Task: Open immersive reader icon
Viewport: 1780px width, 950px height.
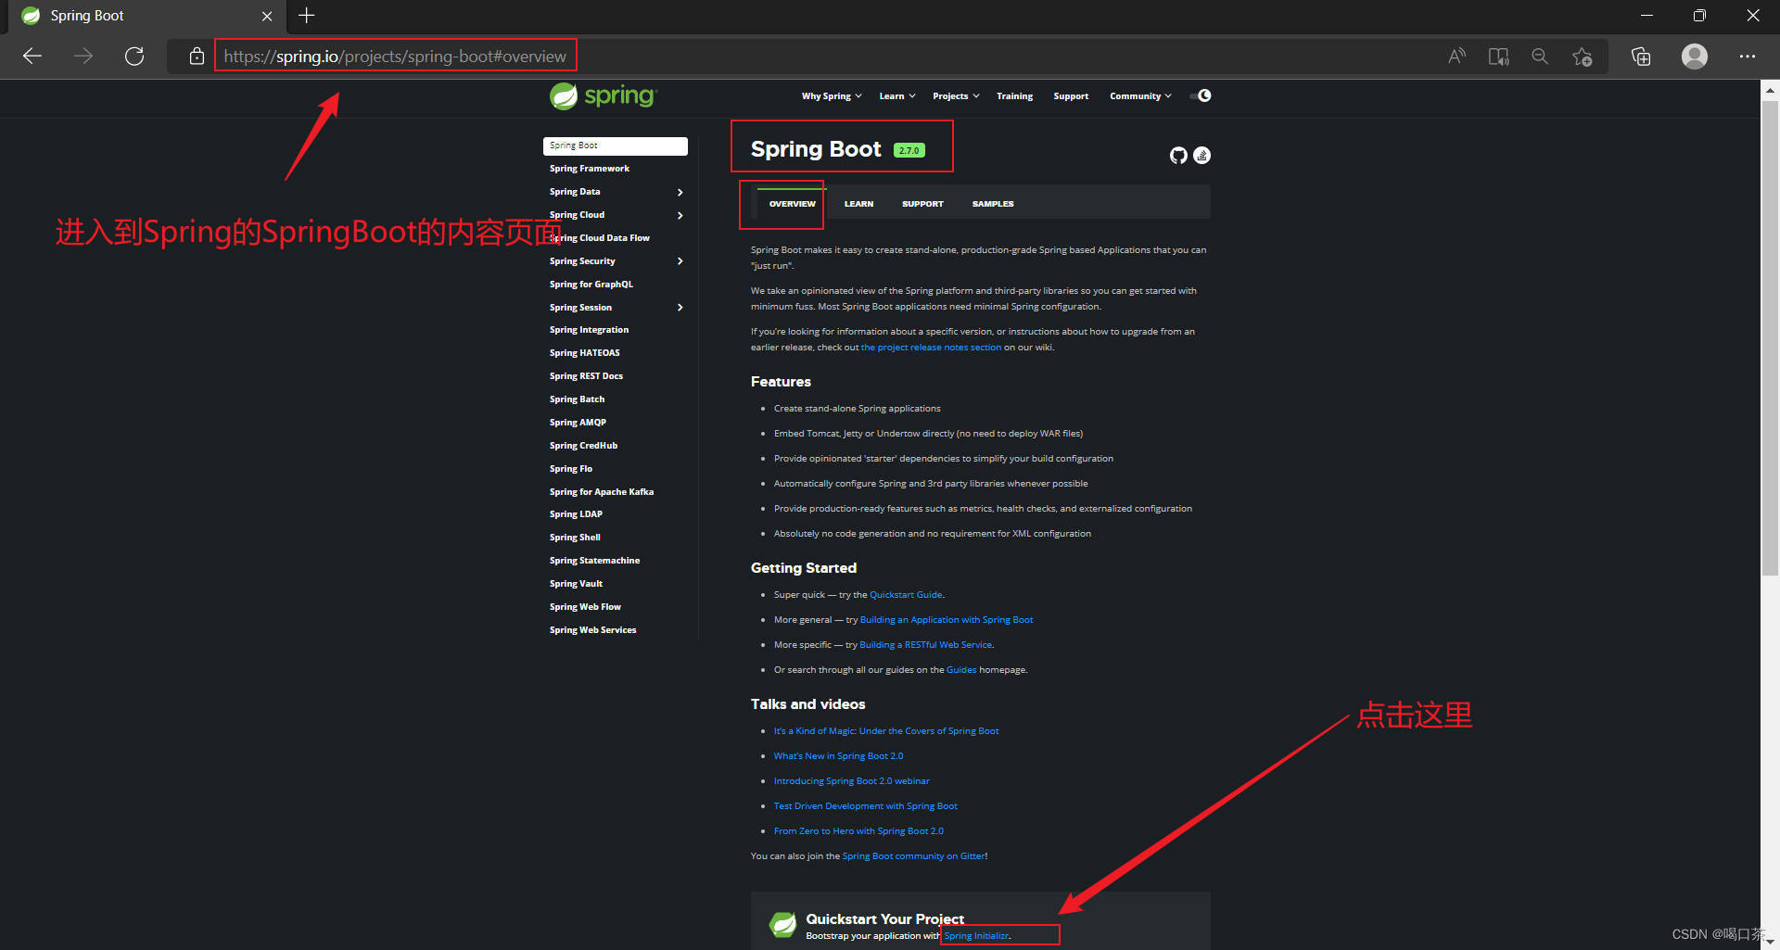Action: click(1498, 57)
